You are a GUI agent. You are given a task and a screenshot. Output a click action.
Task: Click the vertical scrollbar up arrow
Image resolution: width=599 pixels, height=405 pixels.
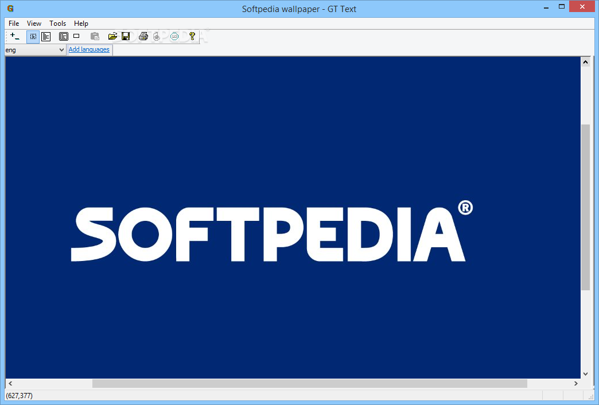pyautogui.click(x=585, y=62)
